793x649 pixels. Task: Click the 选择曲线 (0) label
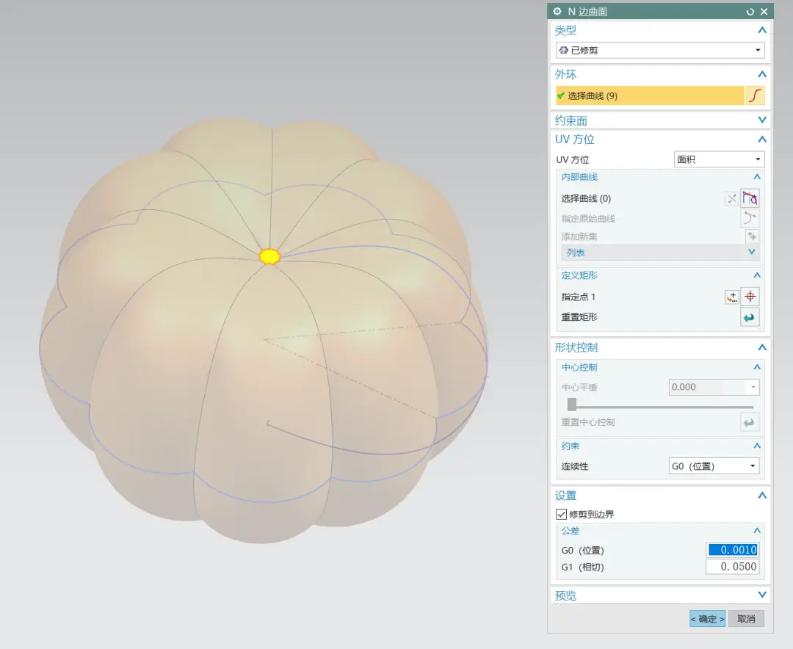586,198
